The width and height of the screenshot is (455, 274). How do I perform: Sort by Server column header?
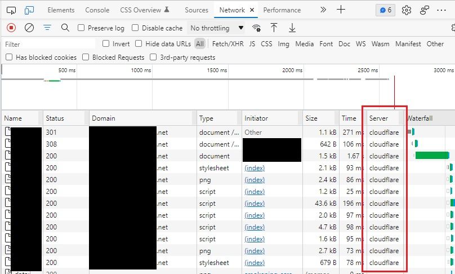click(x=385, y=118)
